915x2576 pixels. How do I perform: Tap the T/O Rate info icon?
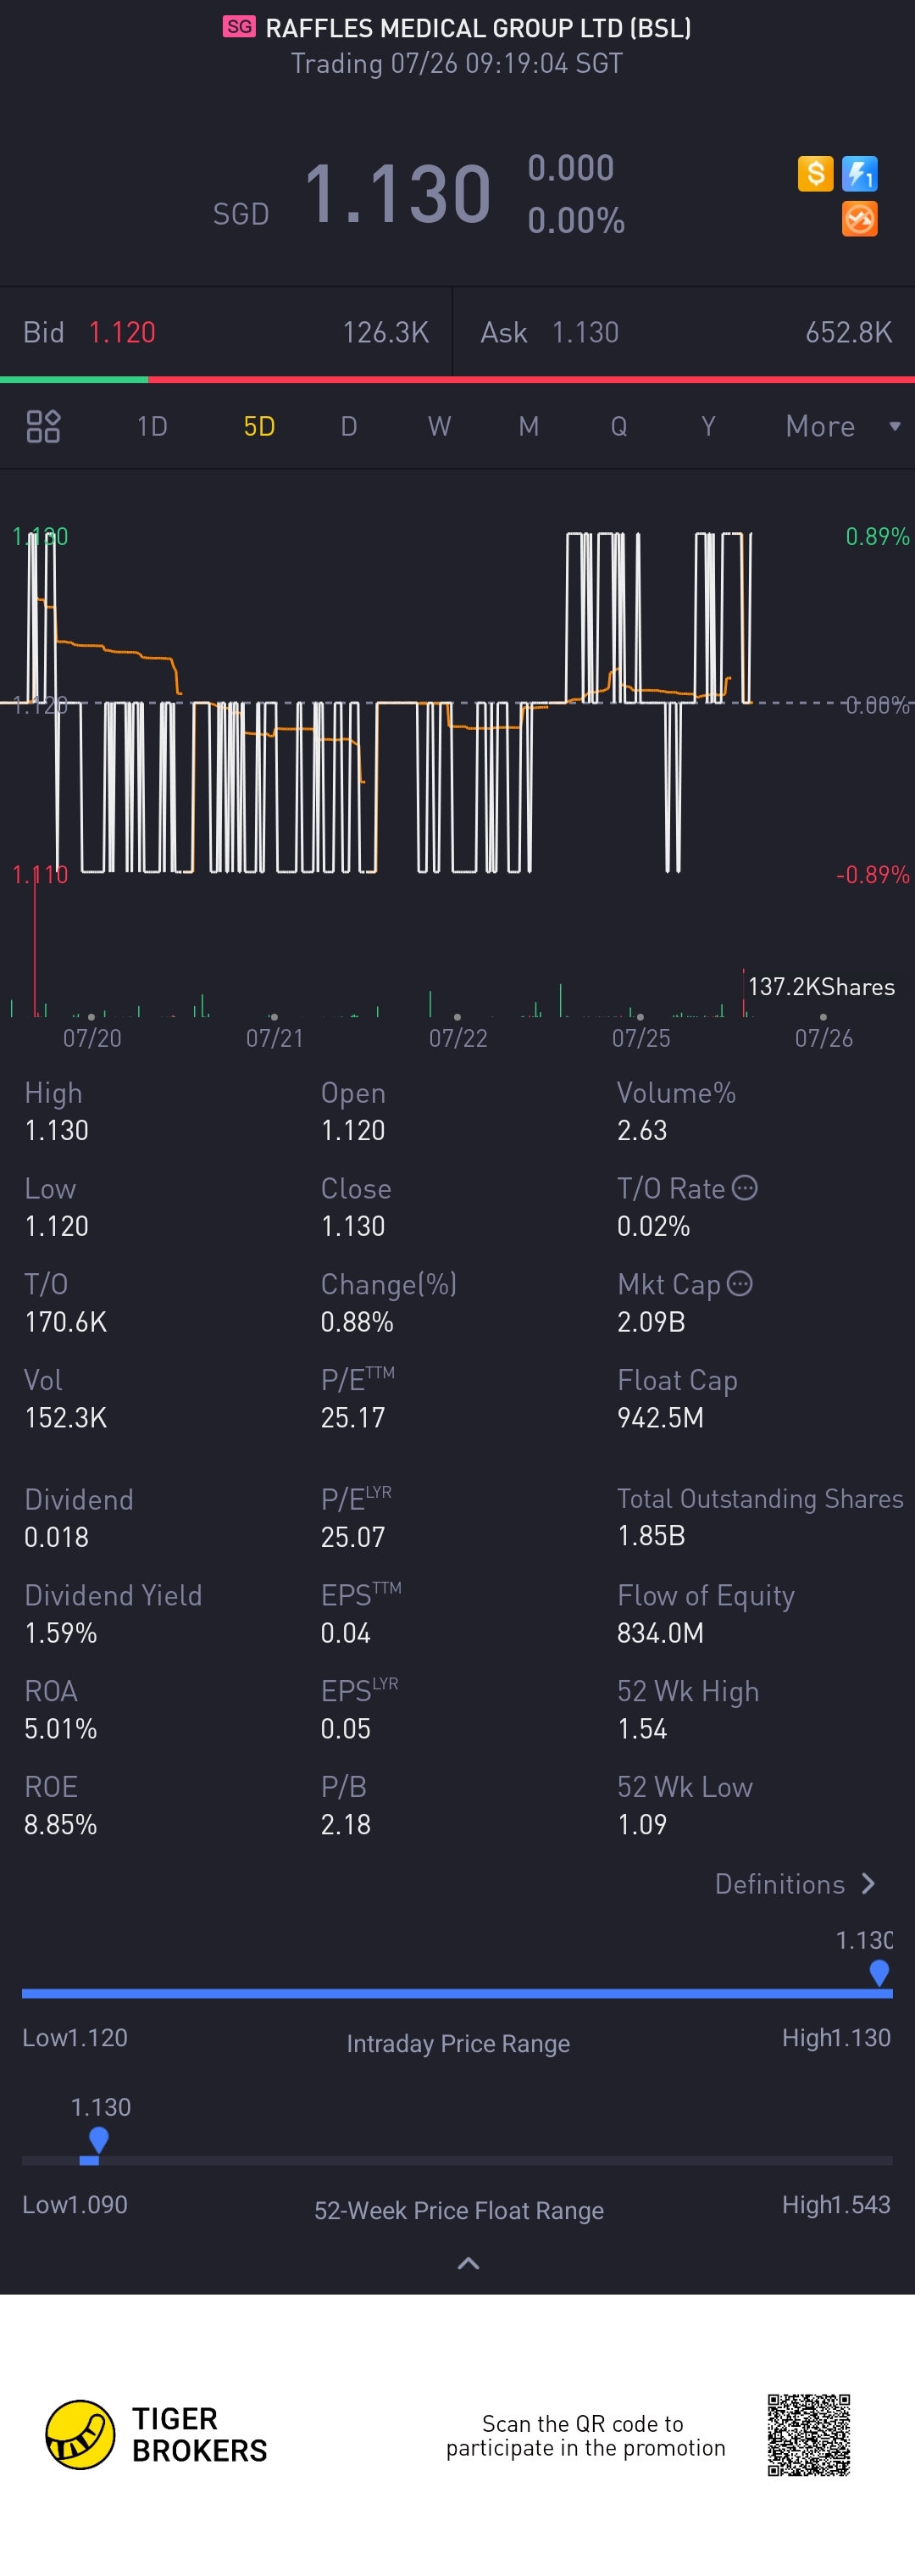(745, 1188)
